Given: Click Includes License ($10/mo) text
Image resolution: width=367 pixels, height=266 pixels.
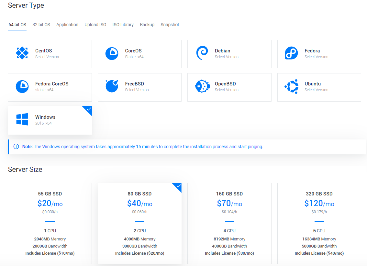Looking at the screenshot, I should (x=50, y=253).
